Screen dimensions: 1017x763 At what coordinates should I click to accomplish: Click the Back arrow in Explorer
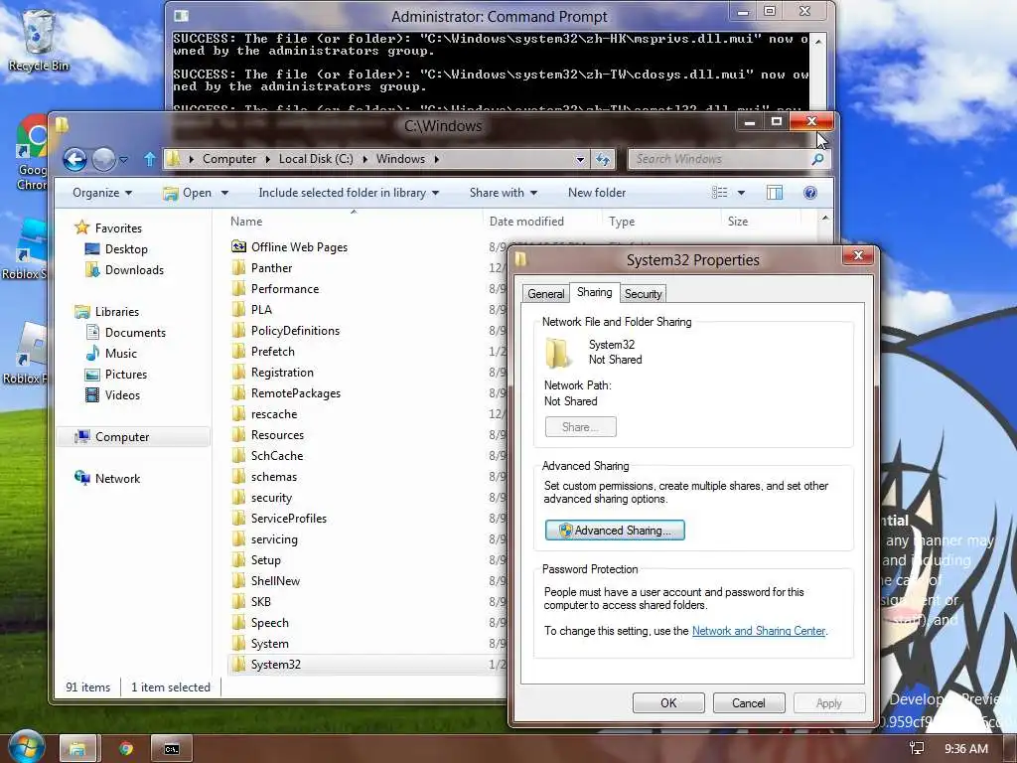[74, 159]
